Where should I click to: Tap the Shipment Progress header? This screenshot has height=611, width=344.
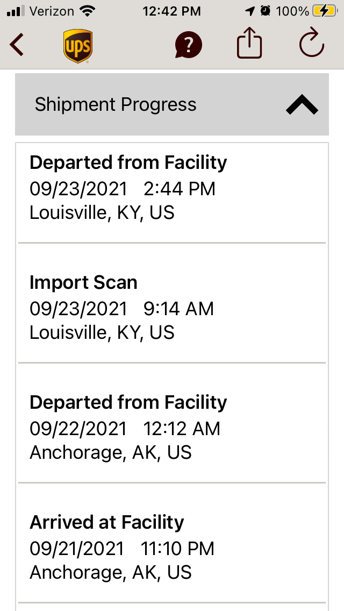(172, 104)
